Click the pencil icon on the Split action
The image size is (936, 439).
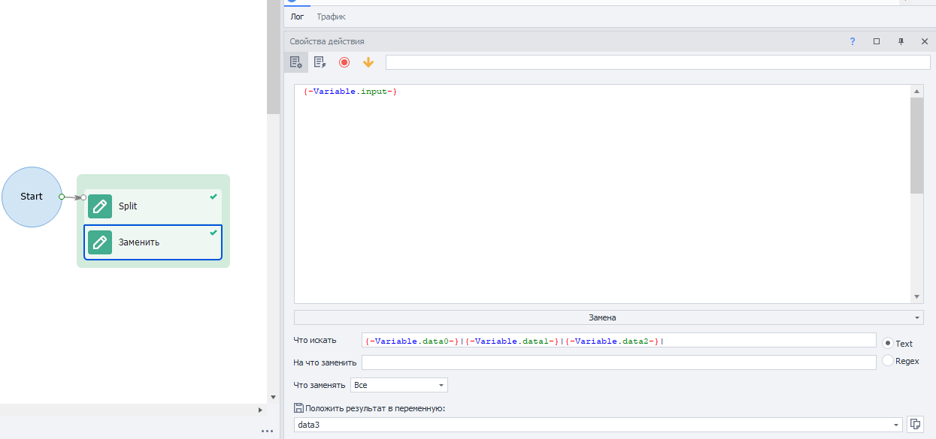click(x=100, y=206)
